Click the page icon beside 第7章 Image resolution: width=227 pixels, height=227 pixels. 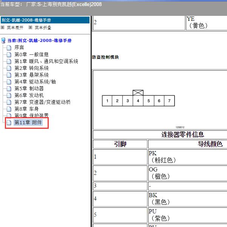point(9,102)
